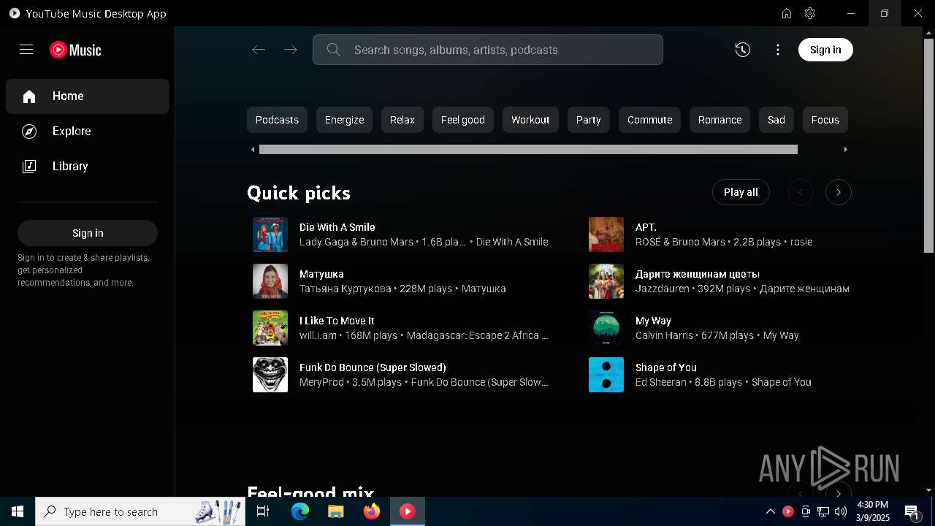Click the horizontal chips scrollbar thumb
This screenshot has width=935, height=526.
click(x=528, y=150)
